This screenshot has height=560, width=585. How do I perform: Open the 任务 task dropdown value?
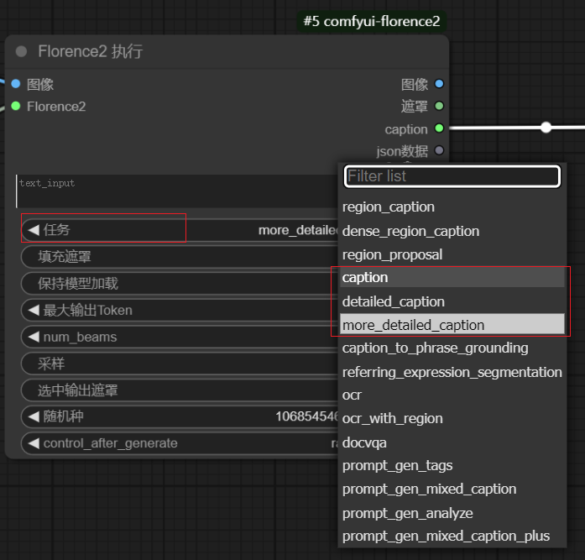[298, 230]
